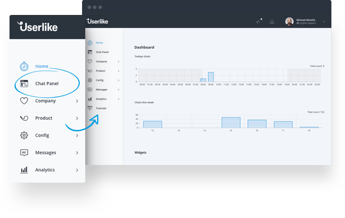This screenshot has width=345, height=218.
Task: Click the Company heart icon in enlarged sidebar
Action: (24, 101)
